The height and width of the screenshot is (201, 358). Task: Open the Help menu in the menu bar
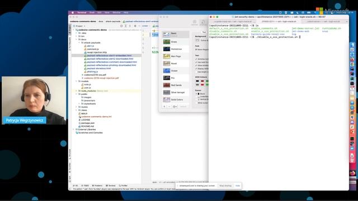coord(126,12)
